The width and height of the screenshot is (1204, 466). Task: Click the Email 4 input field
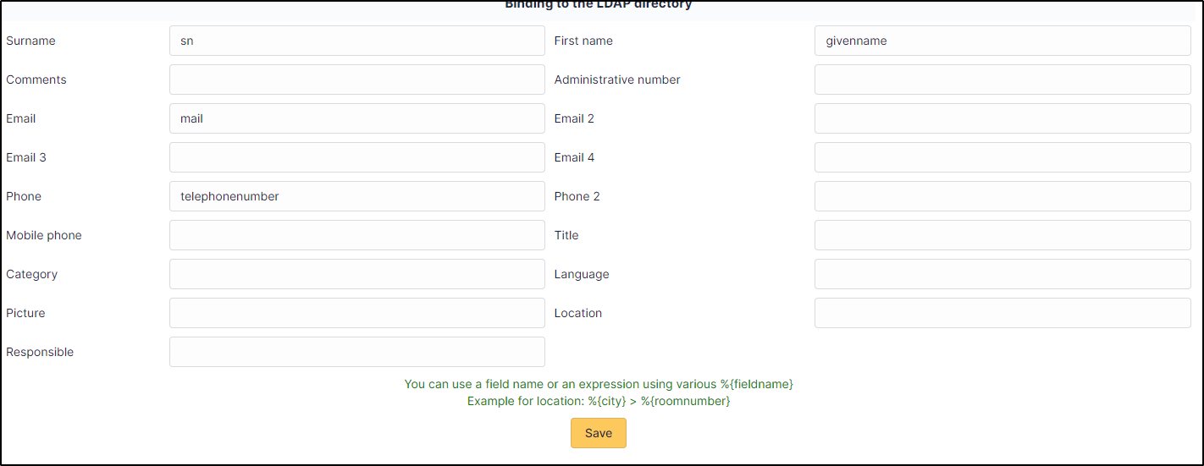pos(1002,157)
